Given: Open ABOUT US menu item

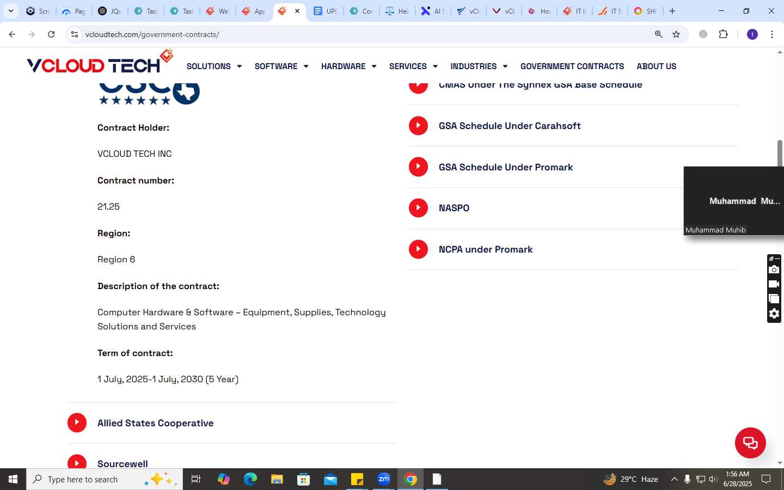Looking at the screenshot, I should click(x=657, y=66).
